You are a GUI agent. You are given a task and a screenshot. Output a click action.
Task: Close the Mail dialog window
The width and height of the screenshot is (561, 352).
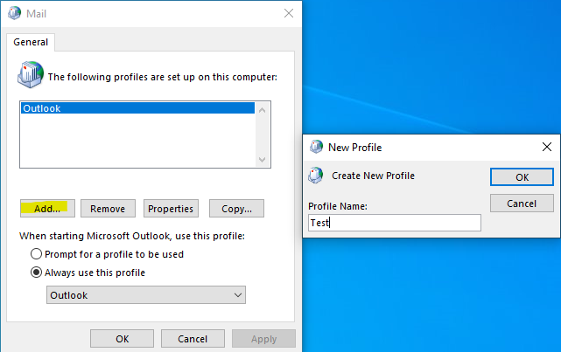pyautogui.click(x=289, y=13)
